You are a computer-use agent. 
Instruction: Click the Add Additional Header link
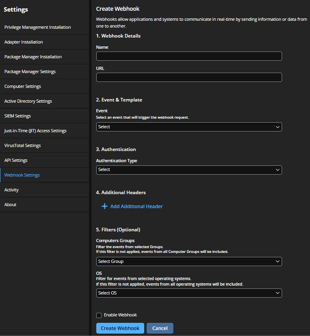point(136,206)
